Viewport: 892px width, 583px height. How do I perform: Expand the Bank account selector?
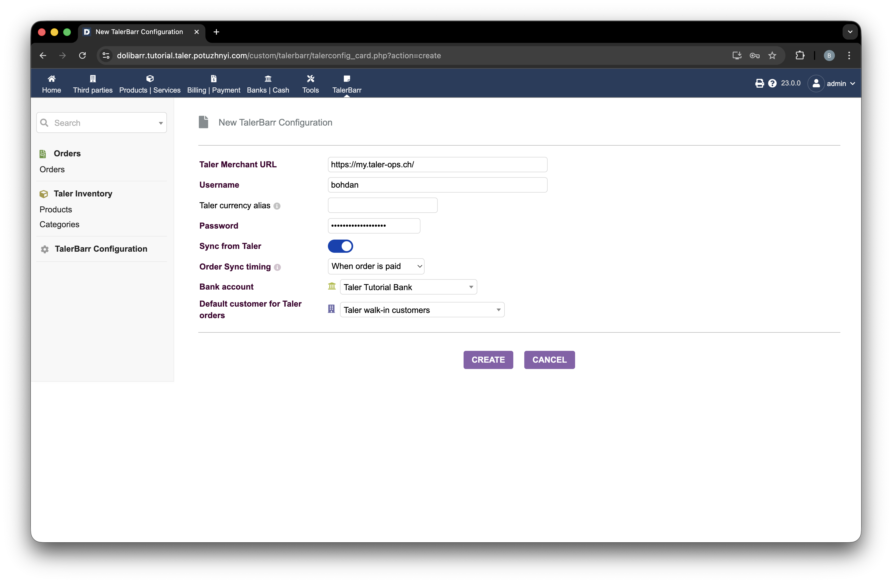point(408,287)
